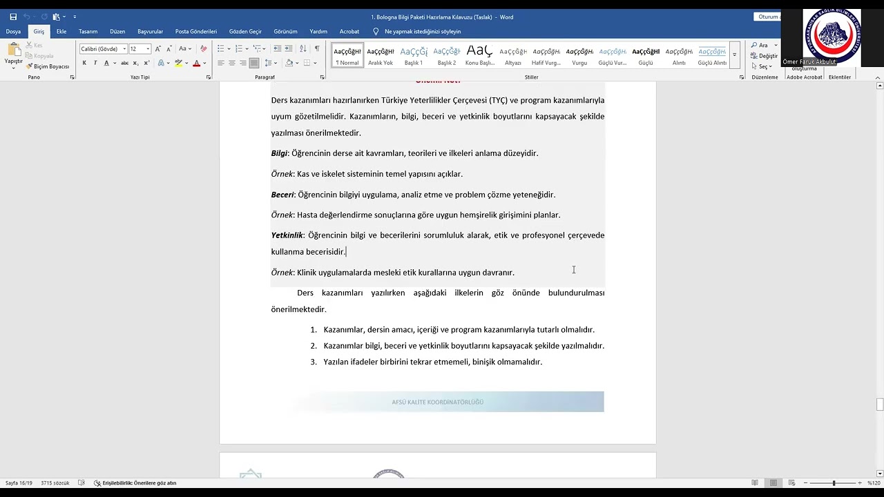Toggle strikethrough (abc) formatting
Viewport: 884px width, 497px height.
pos(125,63)
